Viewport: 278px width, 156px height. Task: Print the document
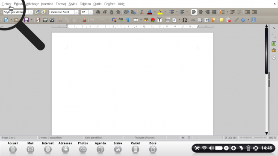coord(45,20)
